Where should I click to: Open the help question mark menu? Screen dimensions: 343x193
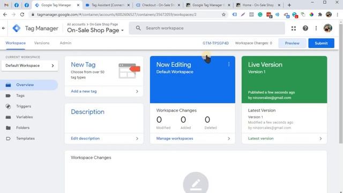(x=305, y=28)
